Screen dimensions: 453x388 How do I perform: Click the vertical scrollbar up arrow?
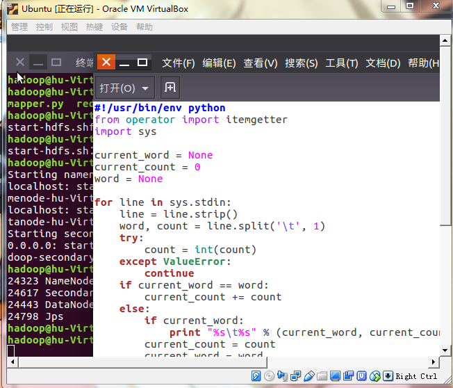click(x=445, y=40)
